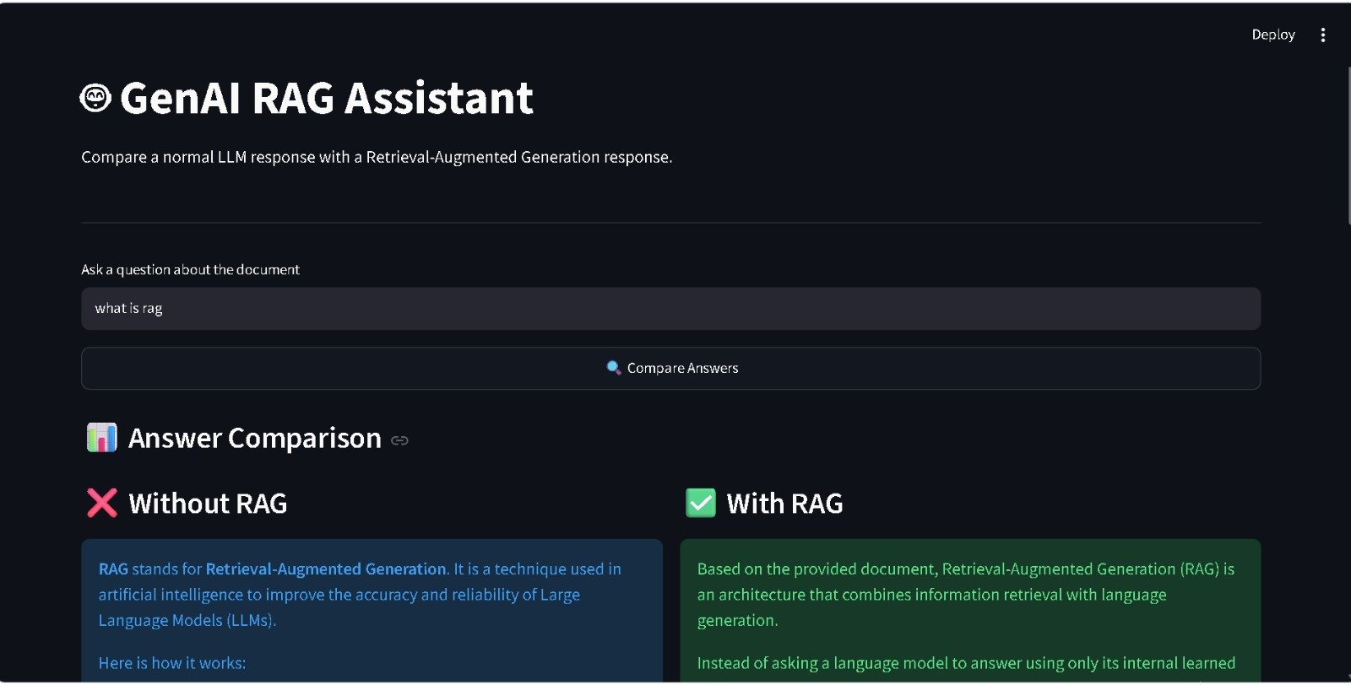Click the Deploy button
This screenshot has height=685, width=1351.
[x=1273, y=35]
